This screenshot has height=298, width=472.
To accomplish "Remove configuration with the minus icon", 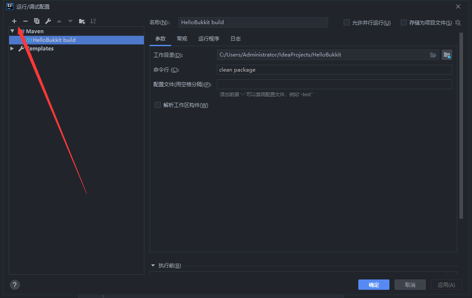I will coord(26,21).
